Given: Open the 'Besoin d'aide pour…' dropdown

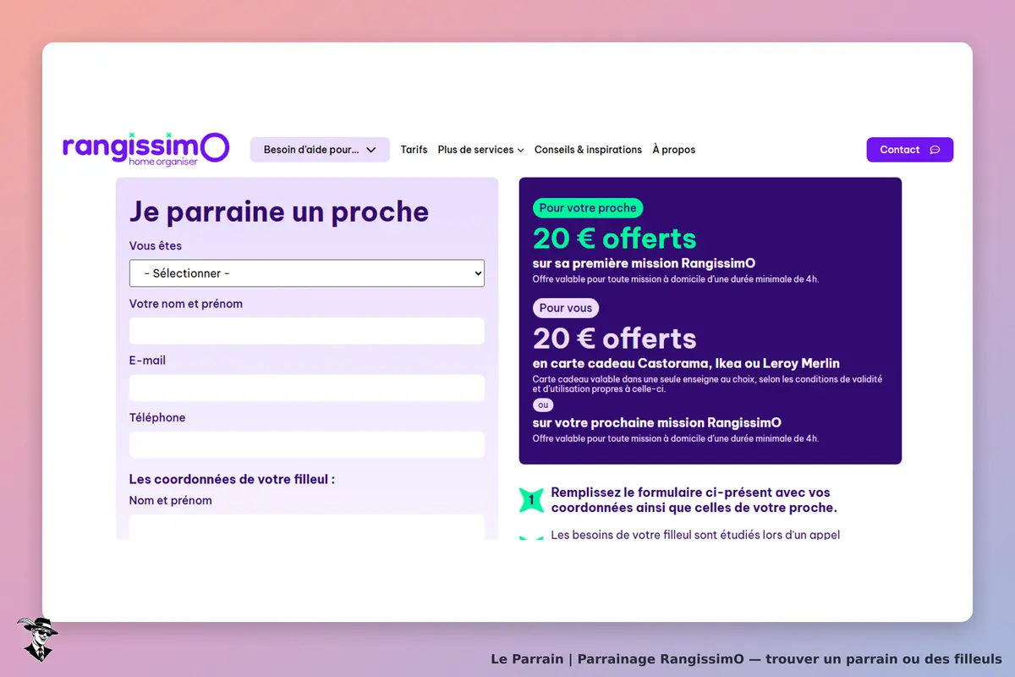Looking at the screenshot, I should [x=320, y=150].
